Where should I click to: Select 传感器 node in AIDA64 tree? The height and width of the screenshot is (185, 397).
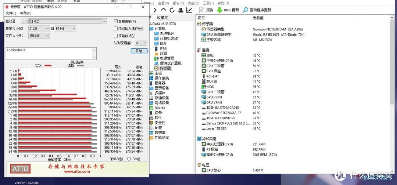pyautogui.click(x=162, y=68)
